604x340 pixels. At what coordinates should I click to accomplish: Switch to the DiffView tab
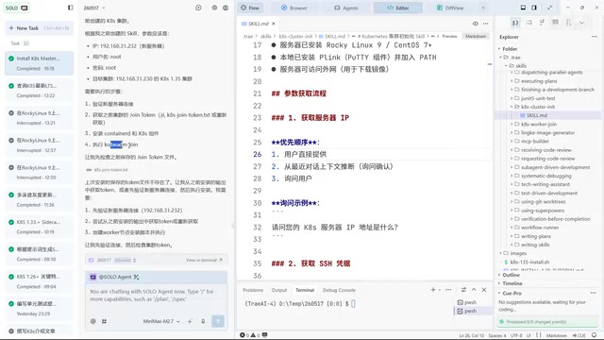(x=450, y=8)
